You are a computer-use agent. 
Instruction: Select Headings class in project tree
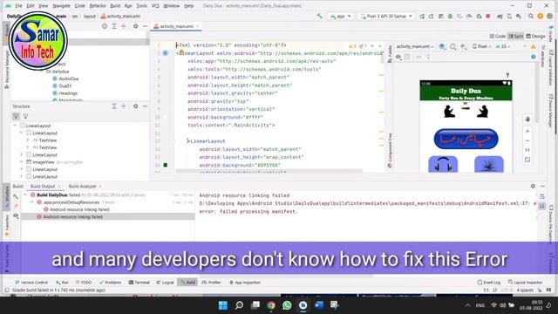(x=68, y=93)
